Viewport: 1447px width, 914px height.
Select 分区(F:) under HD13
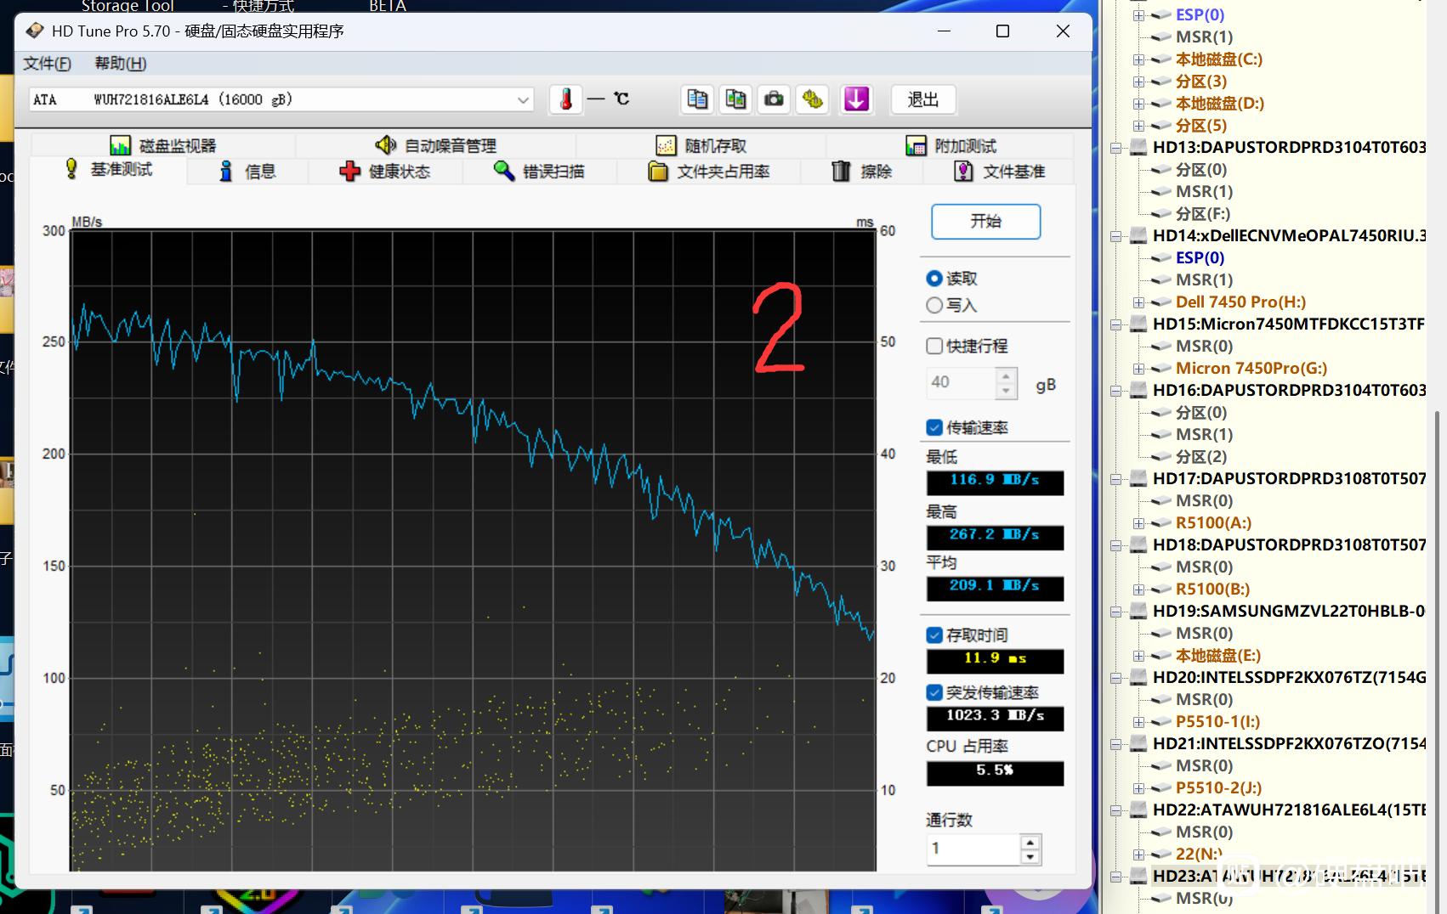coord(1203,213)
